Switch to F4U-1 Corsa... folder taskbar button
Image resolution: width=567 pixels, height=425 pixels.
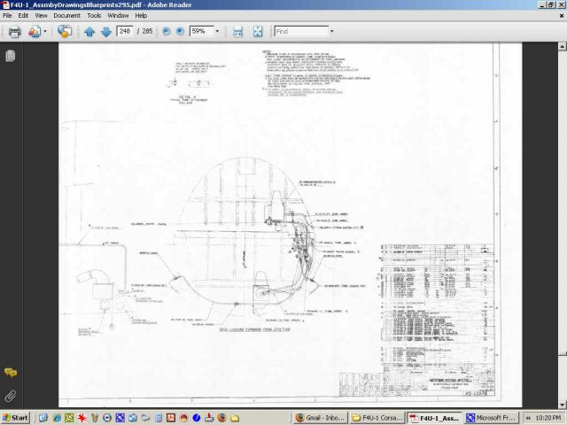(377, 418)
